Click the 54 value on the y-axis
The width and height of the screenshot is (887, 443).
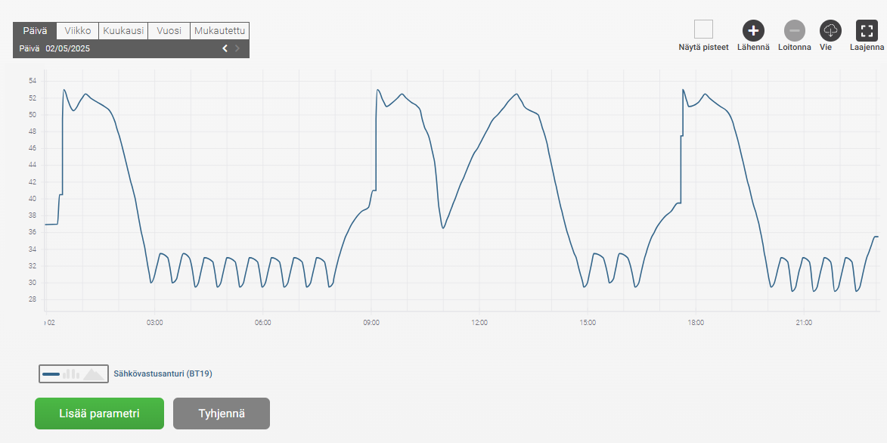coord(33,81)
